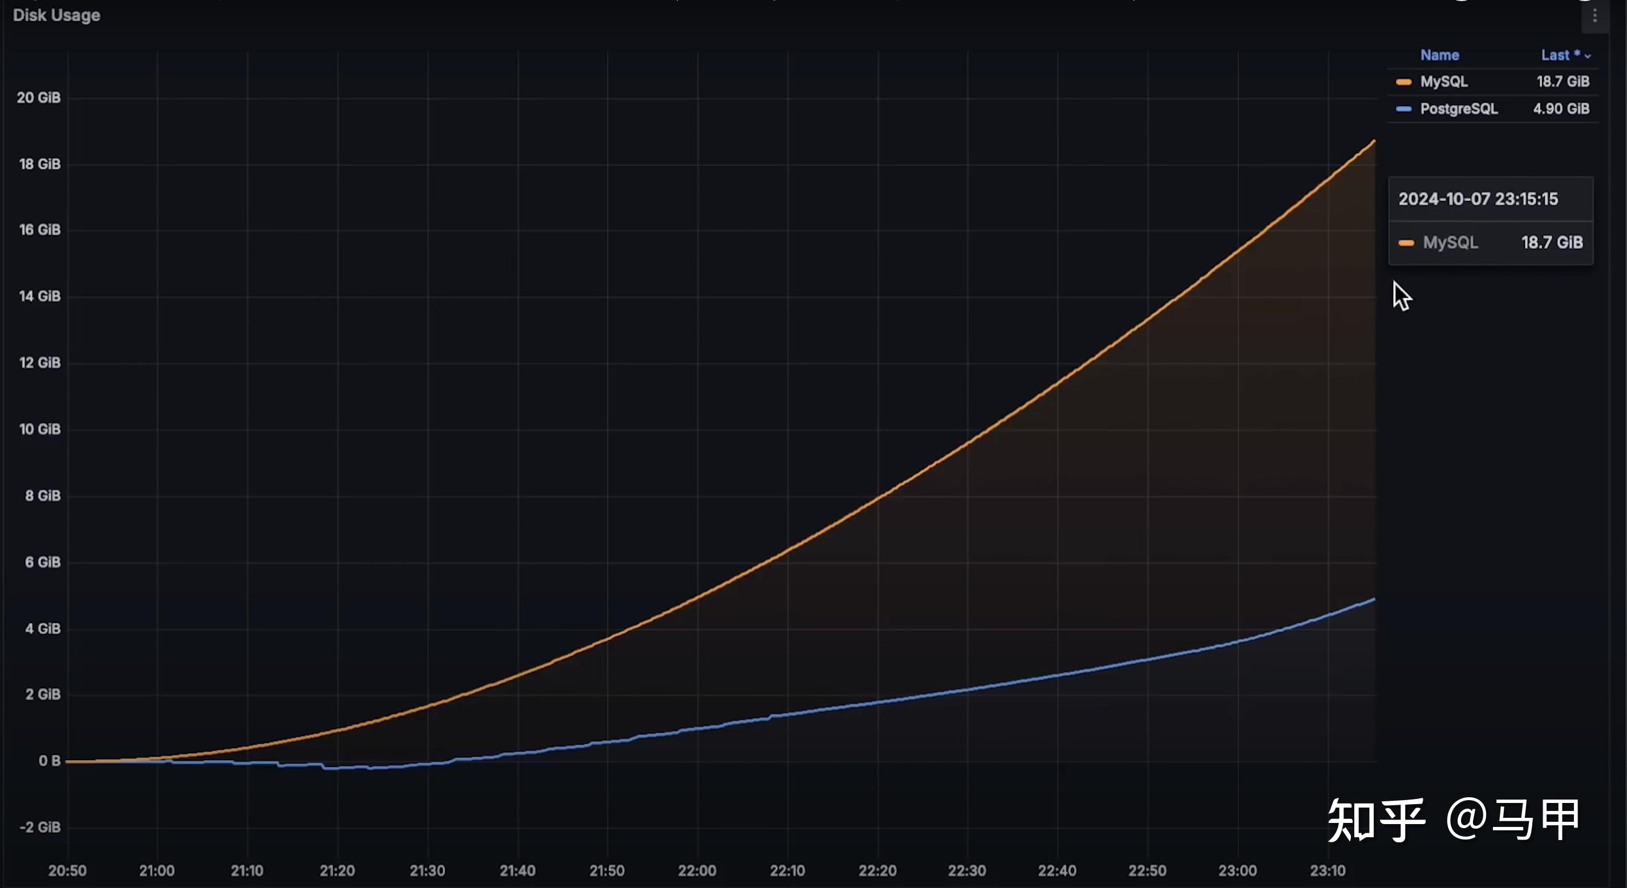Sort legend by Name column header
The width and height of the screenshot is (1627, 888).
[x=1439, y=55]
